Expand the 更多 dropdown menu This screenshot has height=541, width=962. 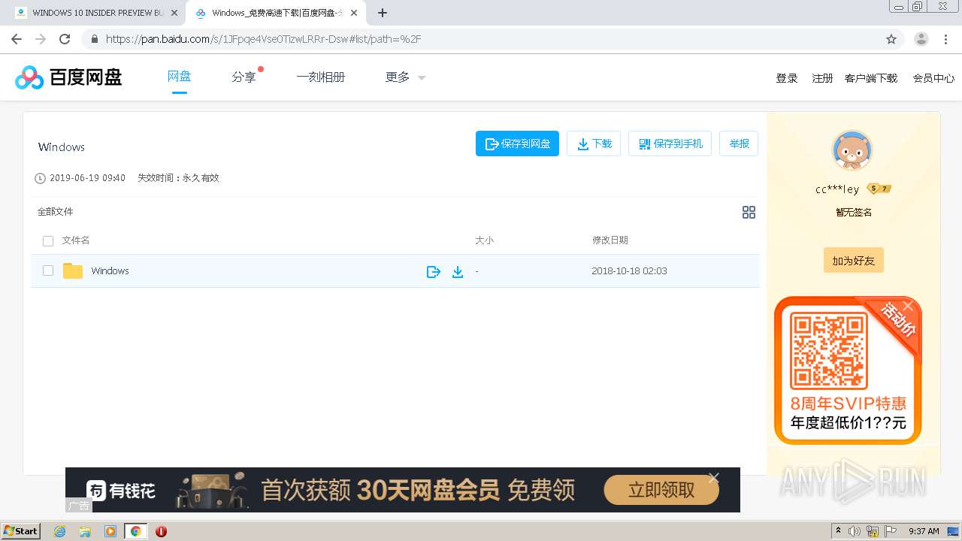click(405, 77)
